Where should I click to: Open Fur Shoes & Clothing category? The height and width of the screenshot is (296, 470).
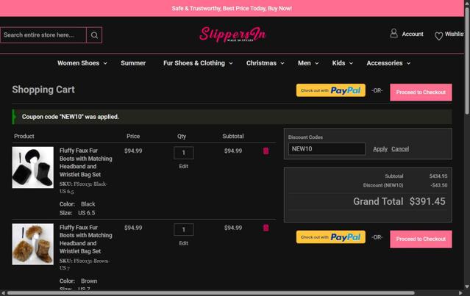click(194, 63)
